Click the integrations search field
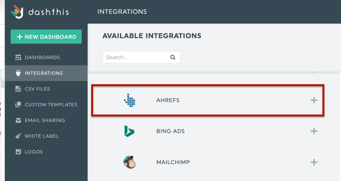 coord(141,57)
